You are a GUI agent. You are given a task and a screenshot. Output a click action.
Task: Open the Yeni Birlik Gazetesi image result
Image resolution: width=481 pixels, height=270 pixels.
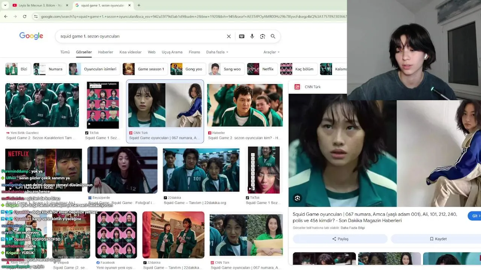pyautogui.click(x=42, y=105)
